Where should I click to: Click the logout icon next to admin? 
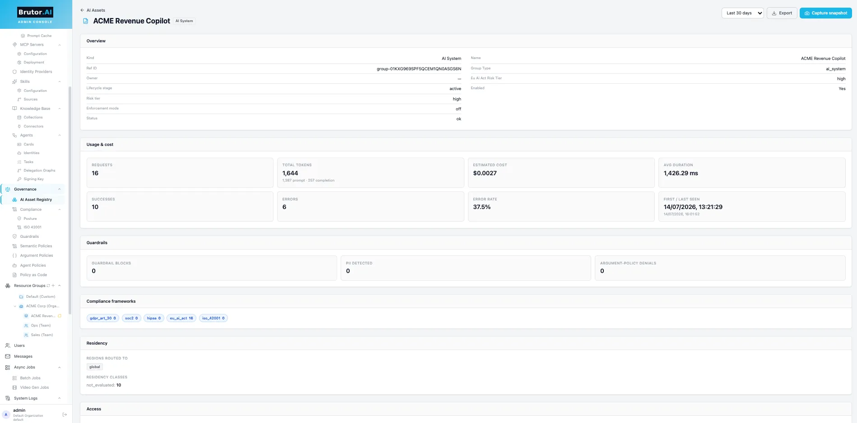(x=65, y=414)
